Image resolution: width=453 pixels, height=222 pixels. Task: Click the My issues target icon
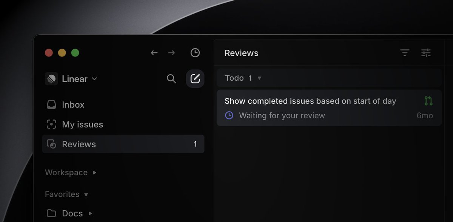(51, 124)
